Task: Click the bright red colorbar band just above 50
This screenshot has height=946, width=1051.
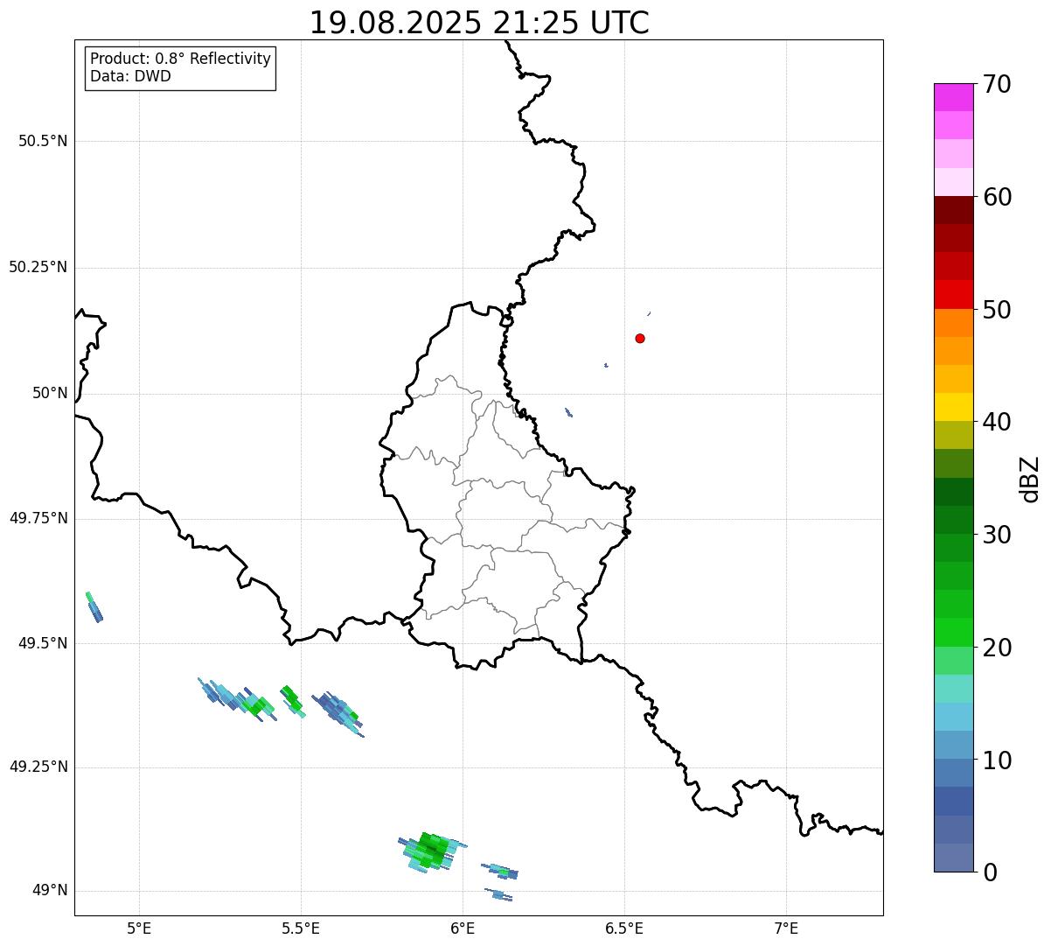Action: pos(953,295)
